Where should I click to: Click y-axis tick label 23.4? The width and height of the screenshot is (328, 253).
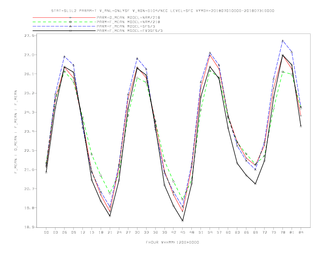pyautogui.click(x=29, y=131)
